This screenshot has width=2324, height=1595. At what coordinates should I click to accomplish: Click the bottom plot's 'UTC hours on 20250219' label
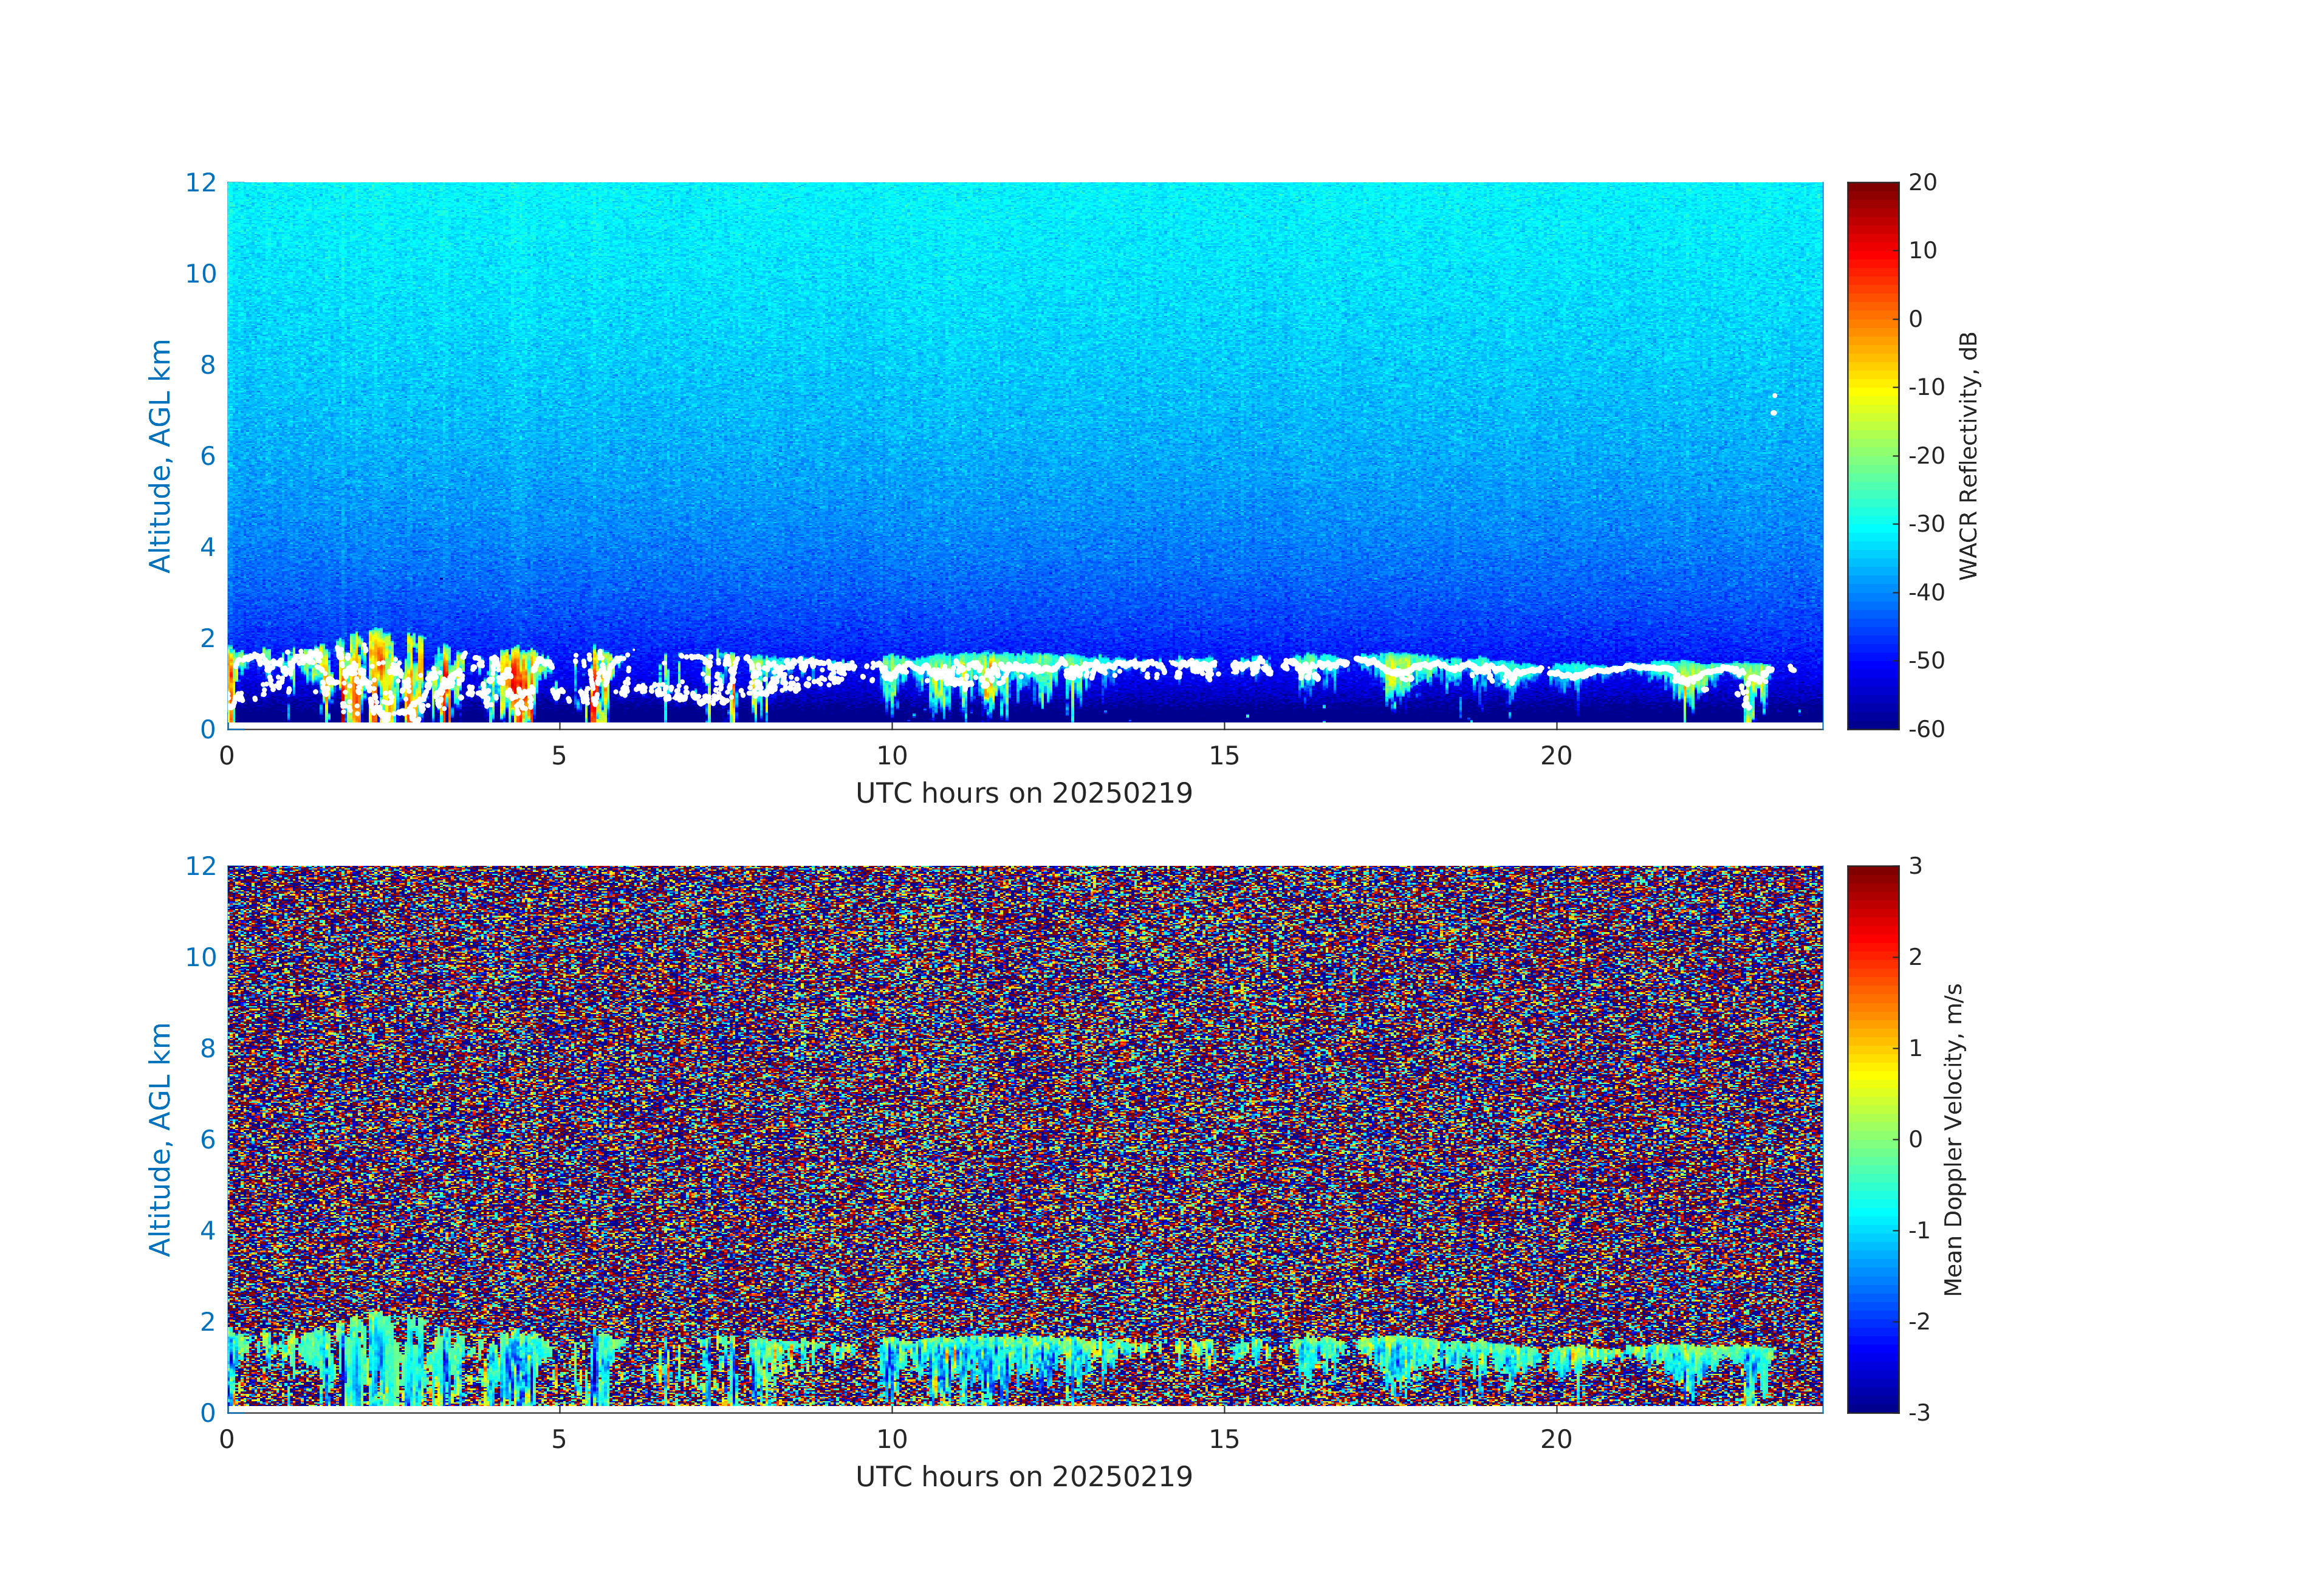click(x=1024, y=1477)
